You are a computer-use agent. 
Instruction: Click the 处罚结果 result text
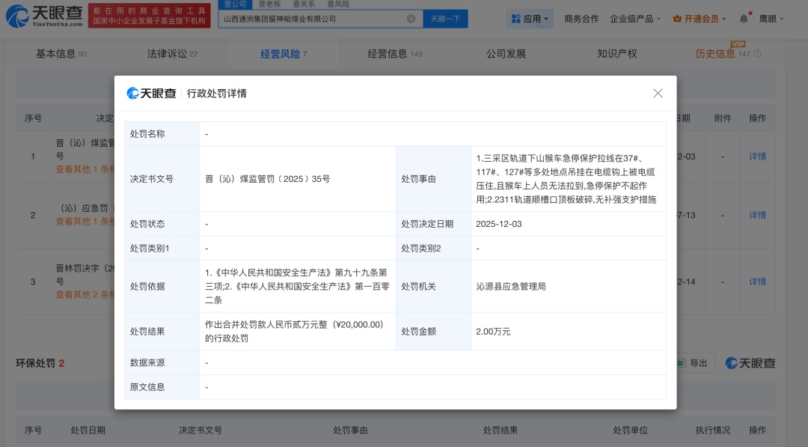(295, 332)
